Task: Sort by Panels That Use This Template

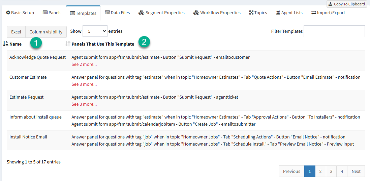Action: pos(103,44)
